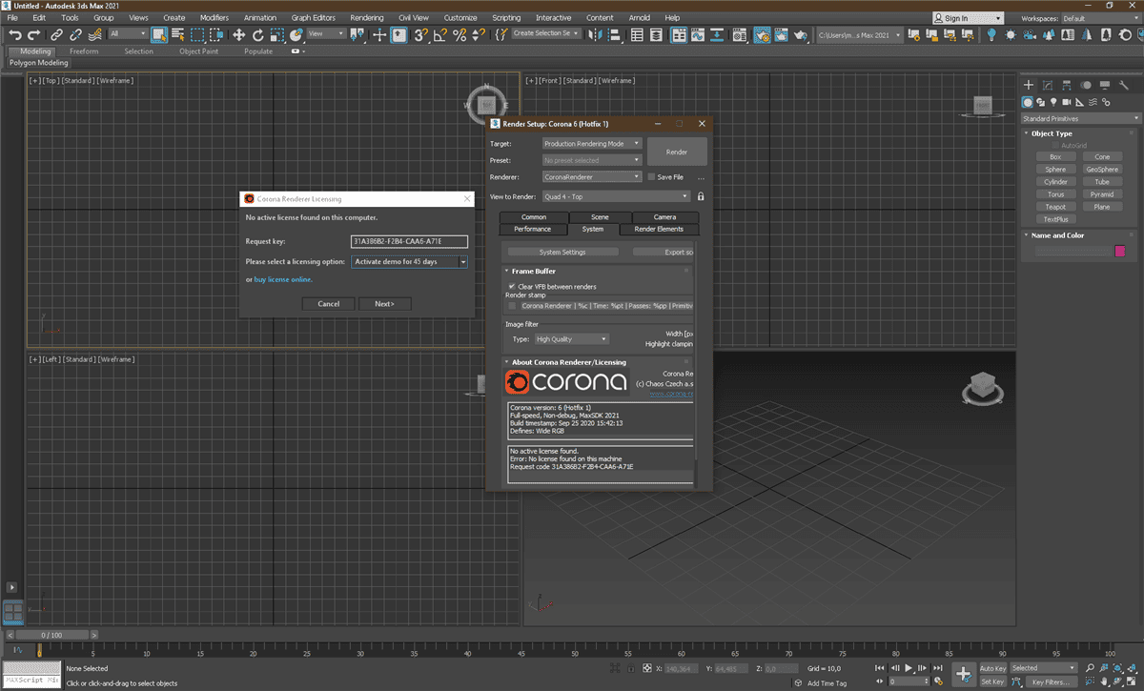
Task: Open the View to Render dropdown
Action: point(616,196)
